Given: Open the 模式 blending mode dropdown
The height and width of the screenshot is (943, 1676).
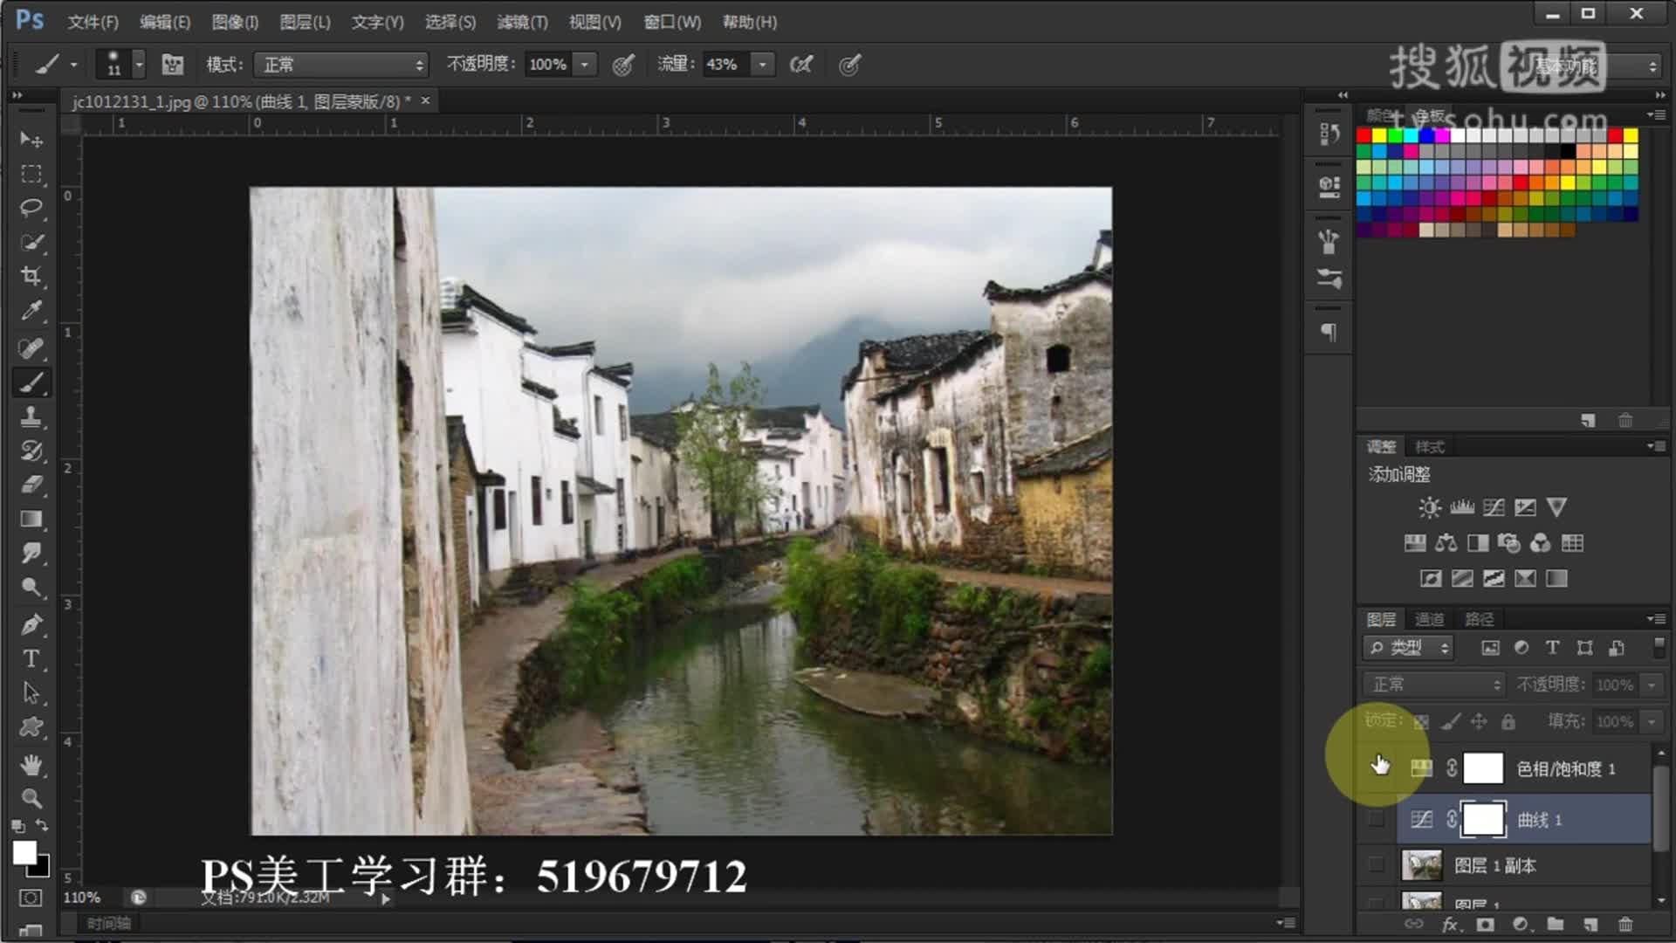Looking at the screenshot, I should click(x=339, y=64).
